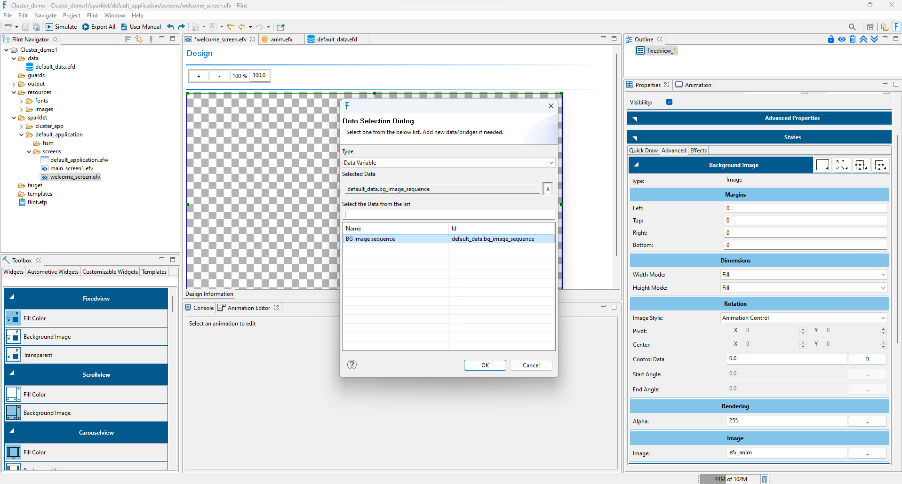902x484 pixels.
Task: Cancel the Data Selection Dialog
Action: [531, 365]
